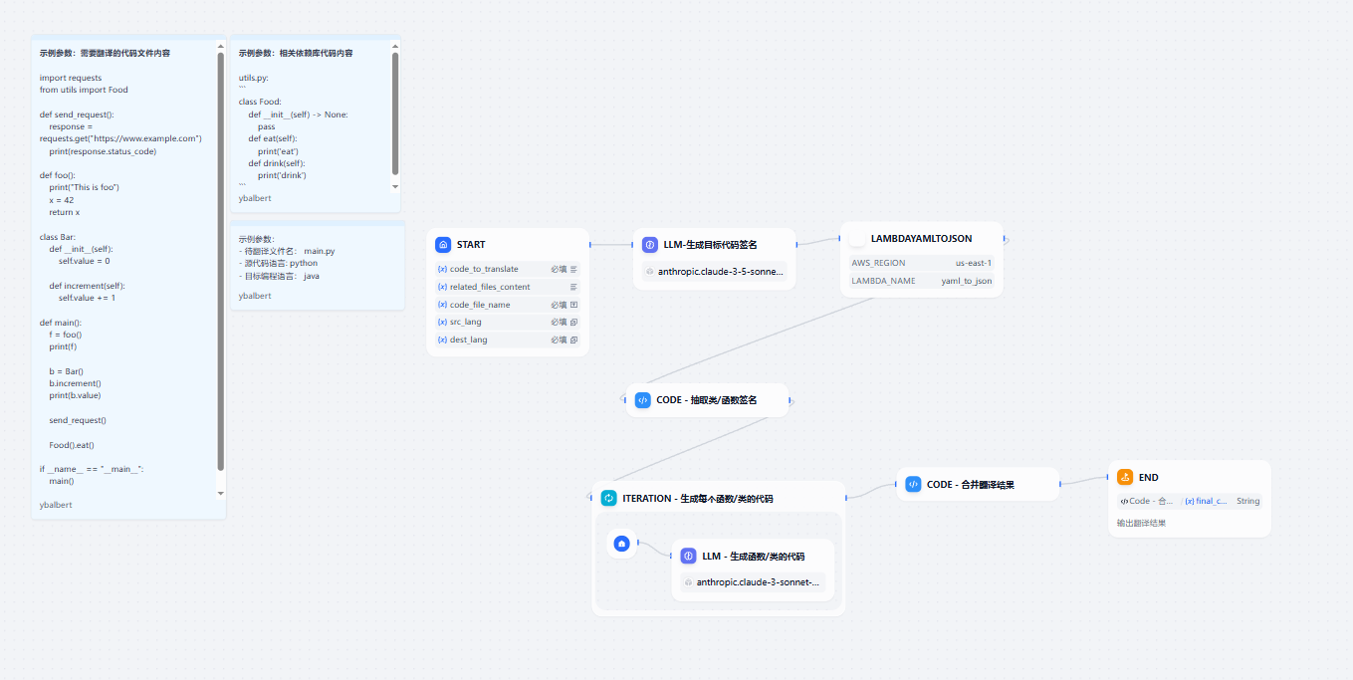Click the variable icon beside code_to_translate

pos(442,270)
